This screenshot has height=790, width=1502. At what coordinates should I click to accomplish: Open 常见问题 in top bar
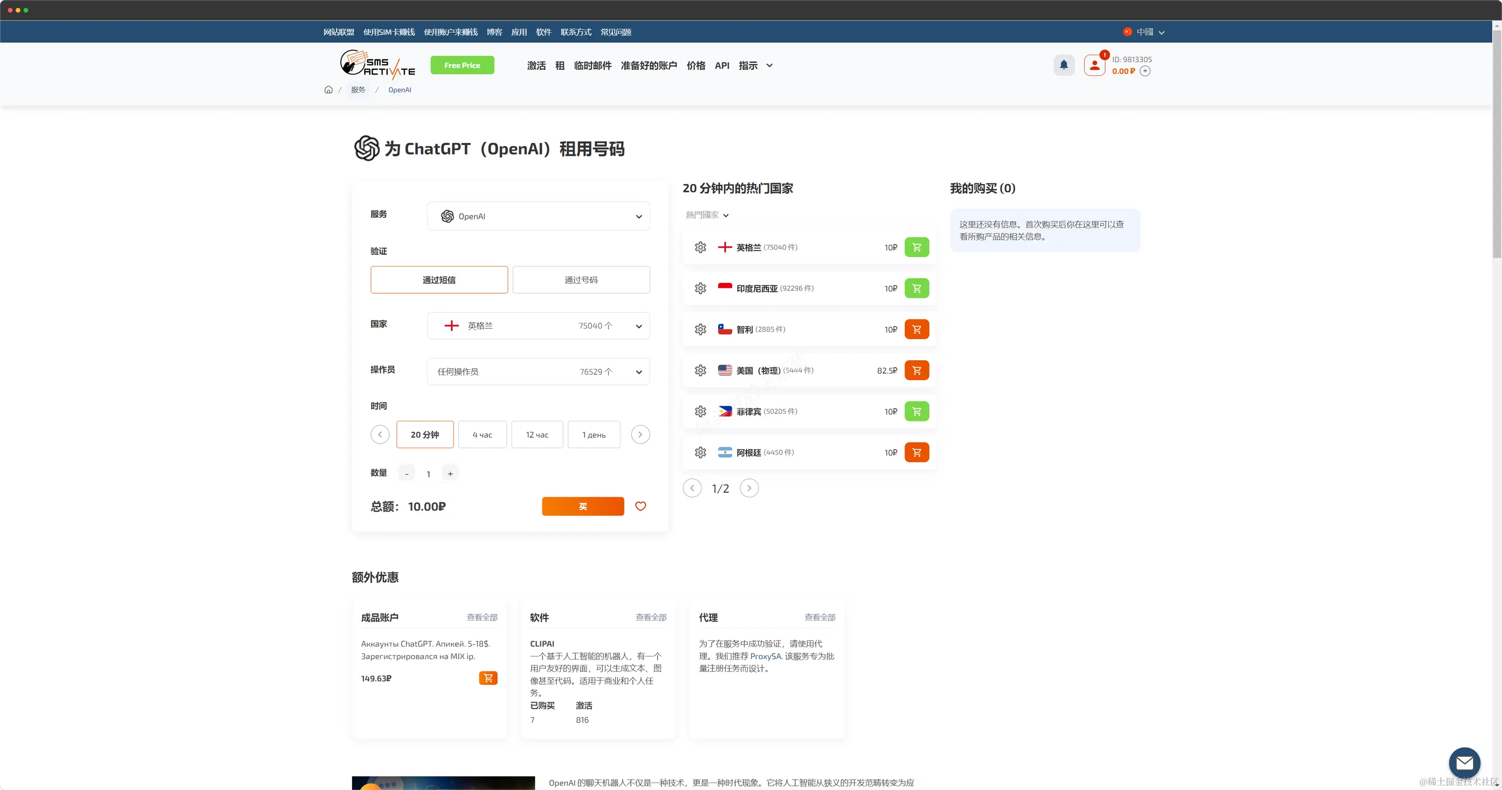pyautogui.click(x=616, y=32)
